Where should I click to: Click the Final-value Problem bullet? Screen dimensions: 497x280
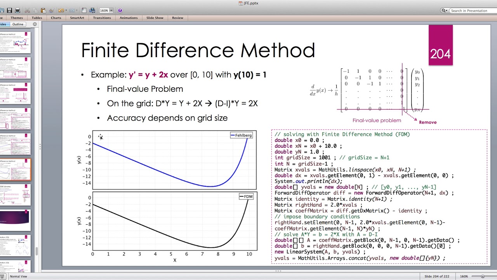[145, 89]
